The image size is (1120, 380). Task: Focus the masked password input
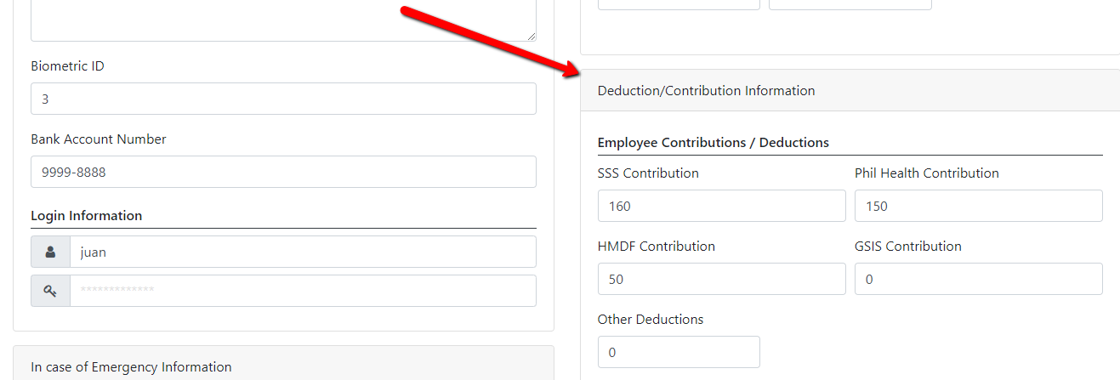[x=303, y=291]
